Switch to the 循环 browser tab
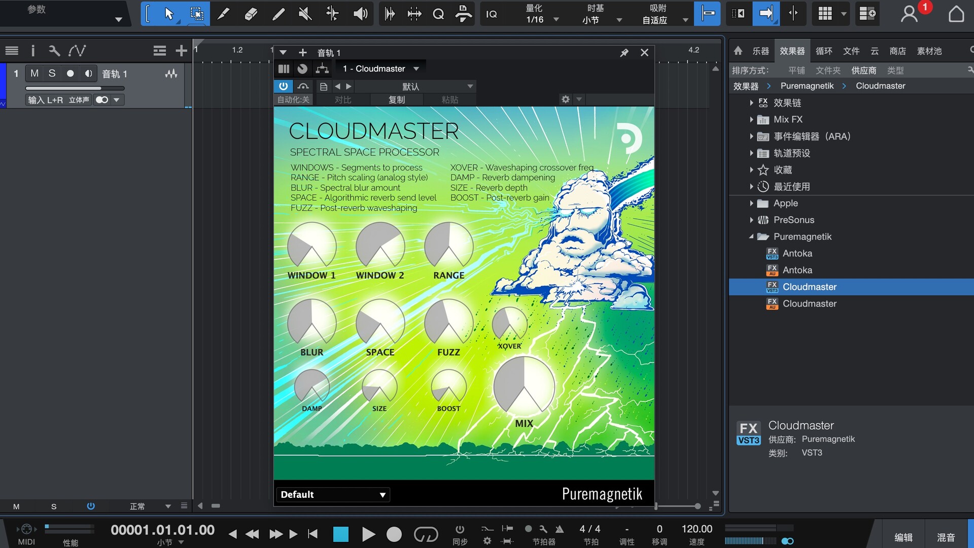The width and height of the screenshot is (974, 548). (x=824, y=51)
